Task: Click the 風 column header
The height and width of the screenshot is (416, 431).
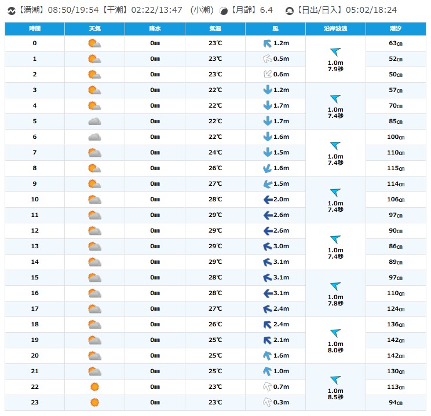Action: (x=275, y=29)
